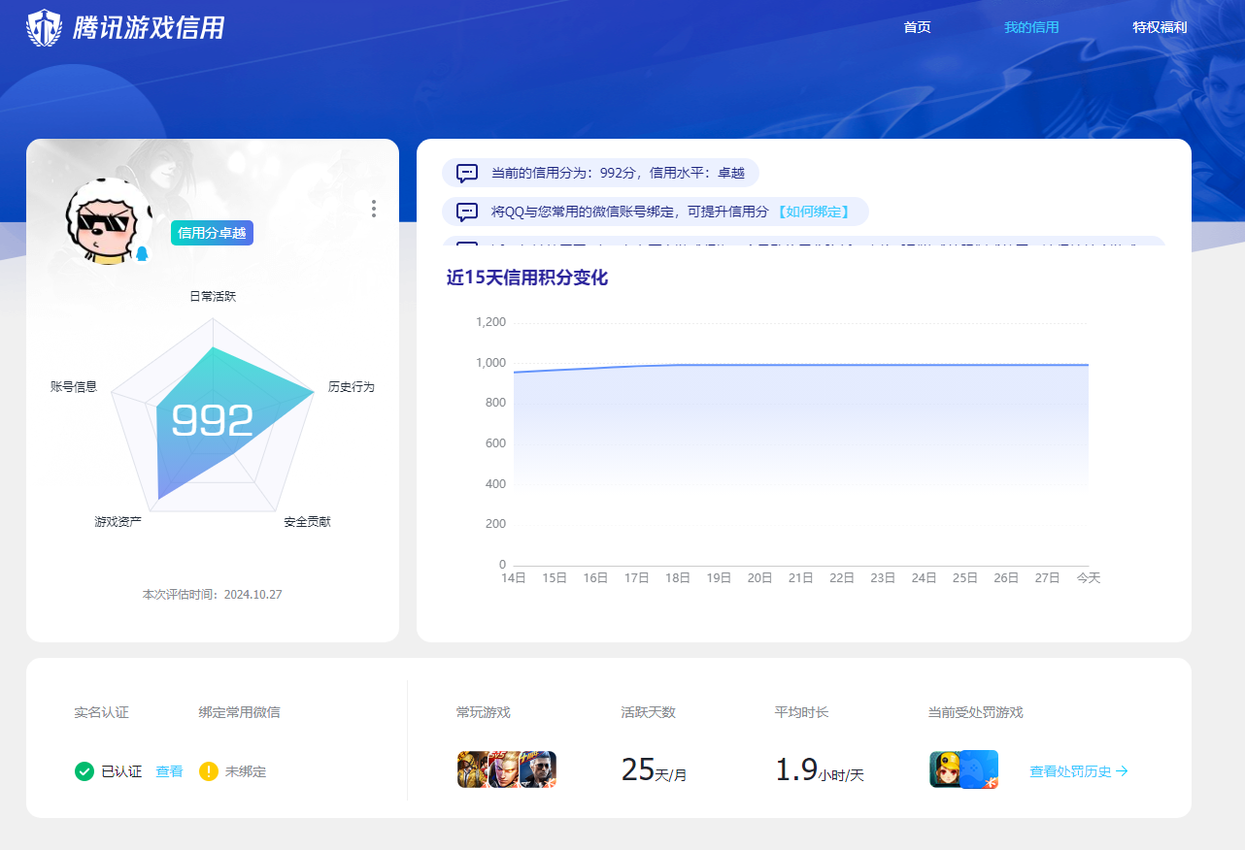Click the 5v5 game icon under 常玩游戏
The width and height of the screenshot is (1245, 850).
[x=502, y=769]
